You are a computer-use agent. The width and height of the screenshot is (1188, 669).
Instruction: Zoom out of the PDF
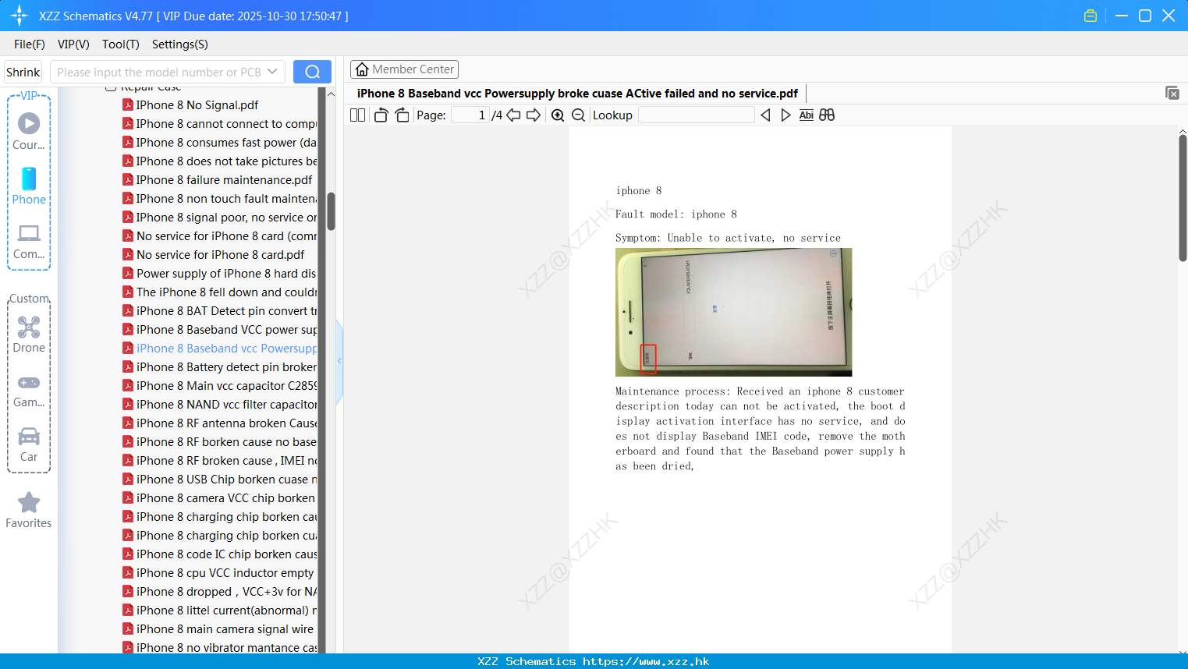[x=579, y=115]
